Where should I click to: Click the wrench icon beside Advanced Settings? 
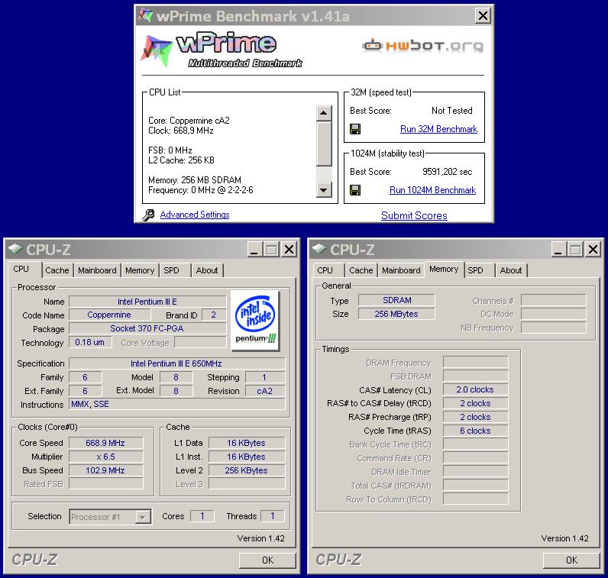coord(147,215)
